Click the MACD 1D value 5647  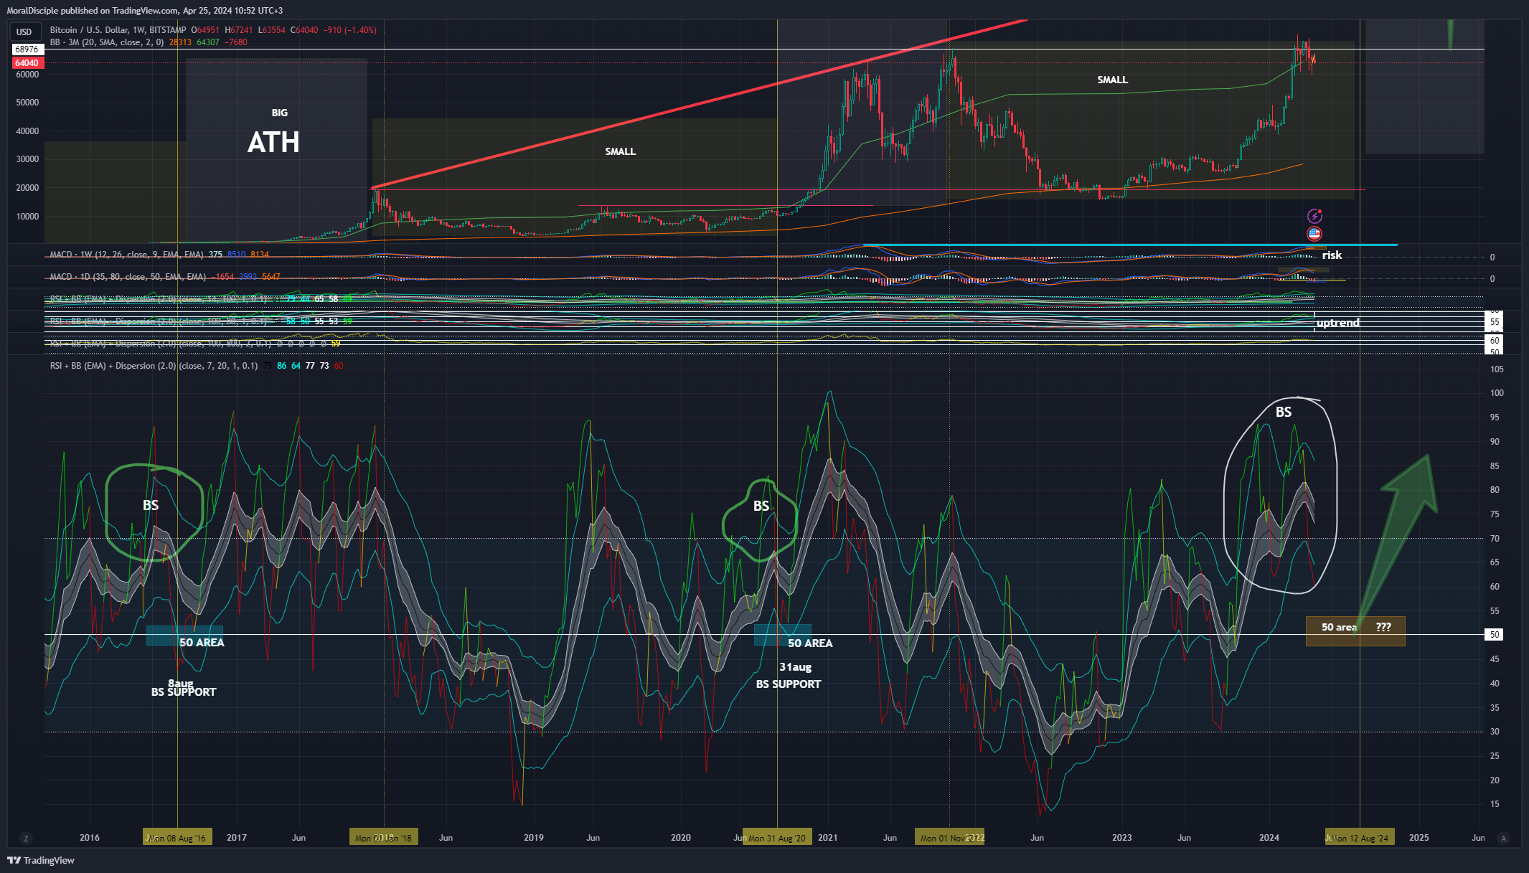coord(271,277)
